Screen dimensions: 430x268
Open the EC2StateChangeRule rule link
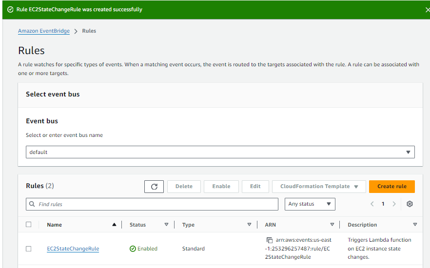coord(73,249)
